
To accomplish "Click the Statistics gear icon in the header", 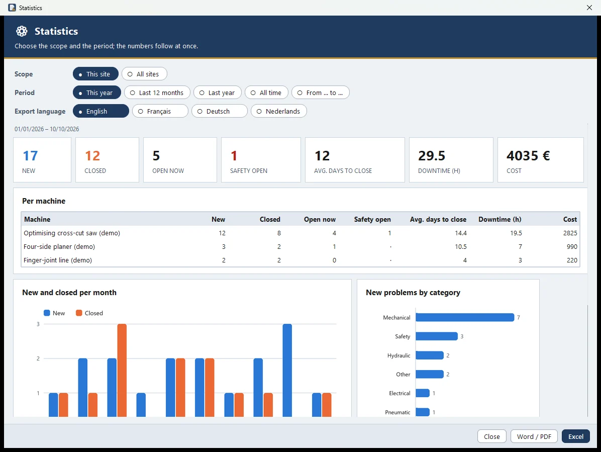I will (x=22, y=31).
